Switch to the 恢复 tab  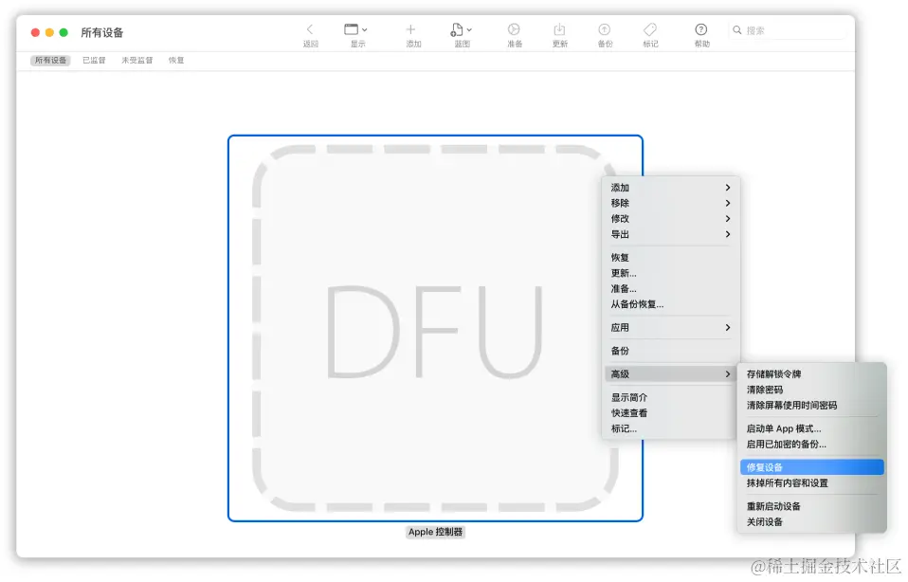175,60
